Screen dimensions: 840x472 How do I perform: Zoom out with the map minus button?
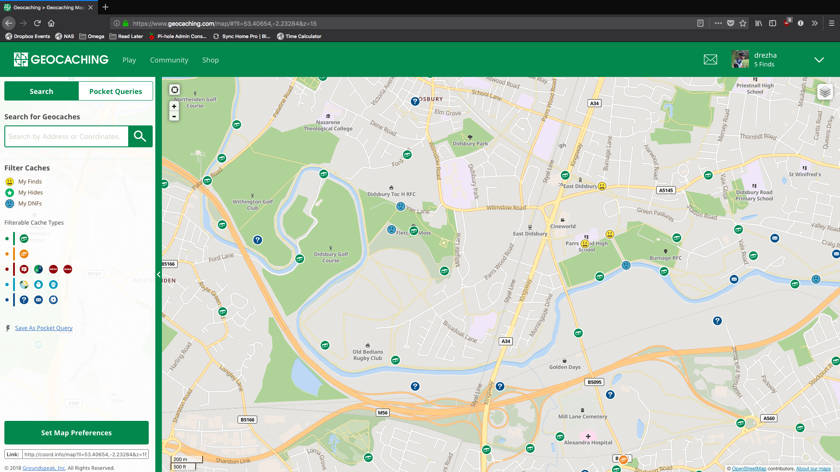[x=174, y=116]
